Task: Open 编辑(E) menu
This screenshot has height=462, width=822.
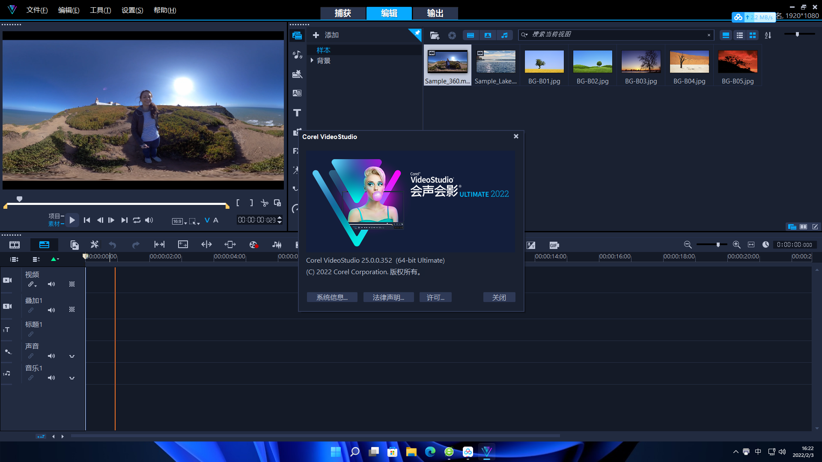Action: [x=68, y=10]
